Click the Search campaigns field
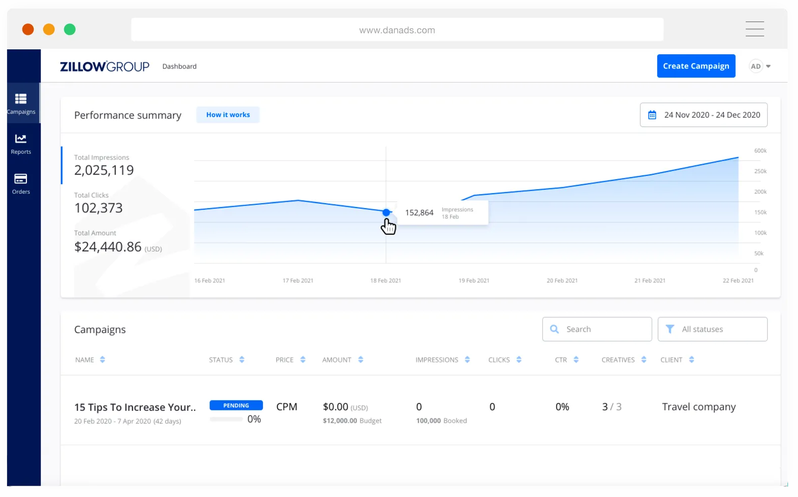Screen dimensions: 798x497 point(597,329)
